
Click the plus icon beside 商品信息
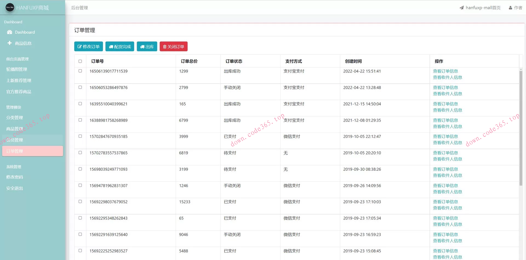(x=10, y=43)
